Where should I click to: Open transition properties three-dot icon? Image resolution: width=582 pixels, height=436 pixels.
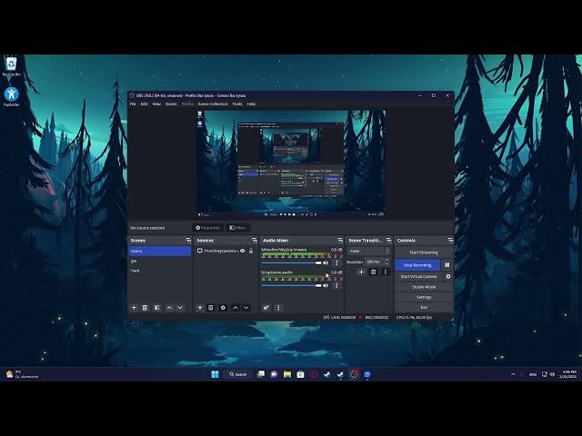(x=386, y=272)
